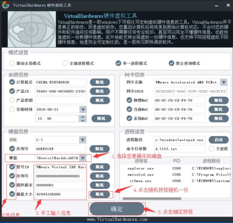
Task: Click the 15:40 time field
Action: 57,118
